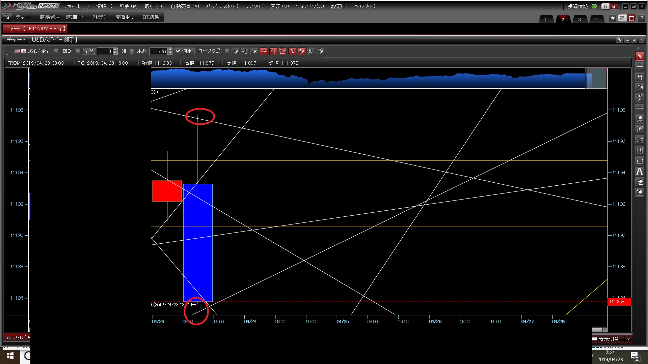Click the alert bell tool

tap(640, 119)
